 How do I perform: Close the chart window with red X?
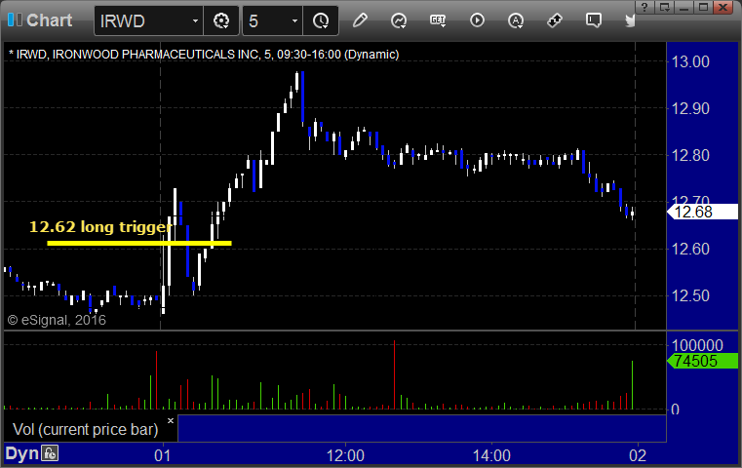[723, 7]
